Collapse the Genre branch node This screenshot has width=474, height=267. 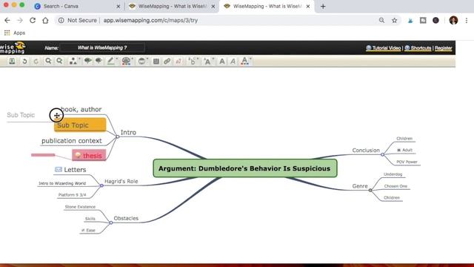tap(370, 190)
